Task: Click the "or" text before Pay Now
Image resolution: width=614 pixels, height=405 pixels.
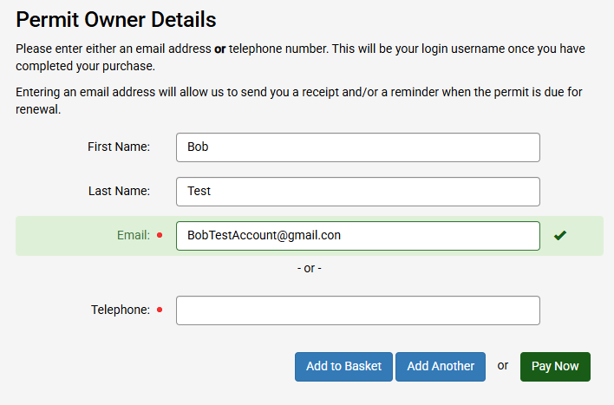Action: pyautogui.click(x=503, y=365)
